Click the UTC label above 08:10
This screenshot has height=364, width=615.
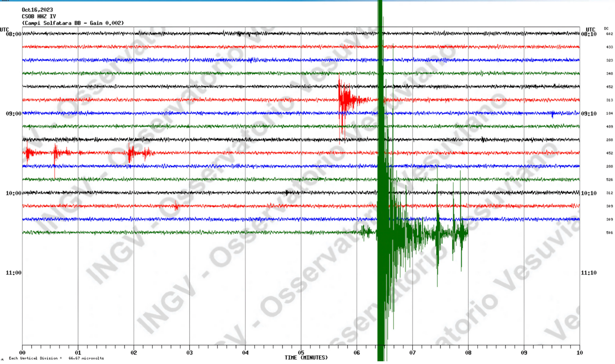(x=590, y=30)
